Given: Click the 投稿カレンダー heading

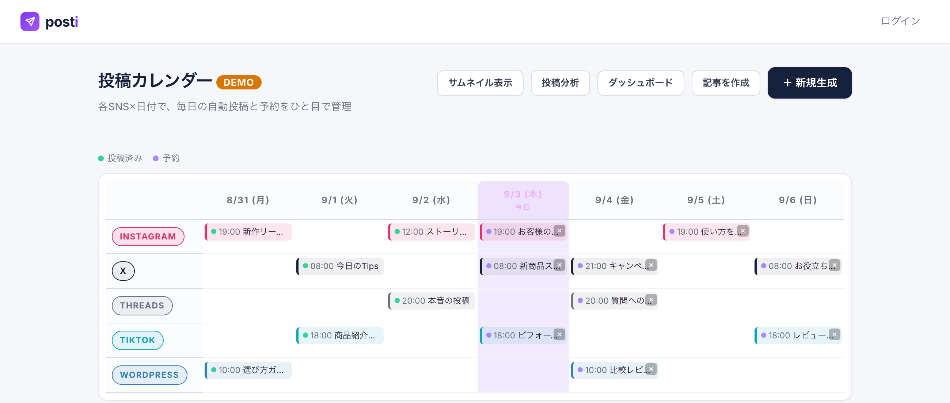Looking at the screenshot, I should pyautogui.click(x=155, y=81).
